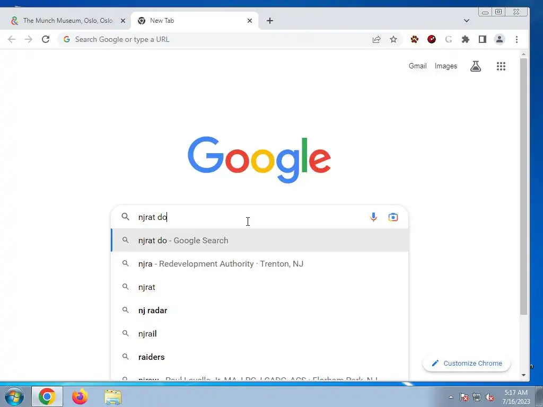Choose suggestion 'njra - Redevelopment Authority'
The image size is (543, 407).
click(260, 264)
